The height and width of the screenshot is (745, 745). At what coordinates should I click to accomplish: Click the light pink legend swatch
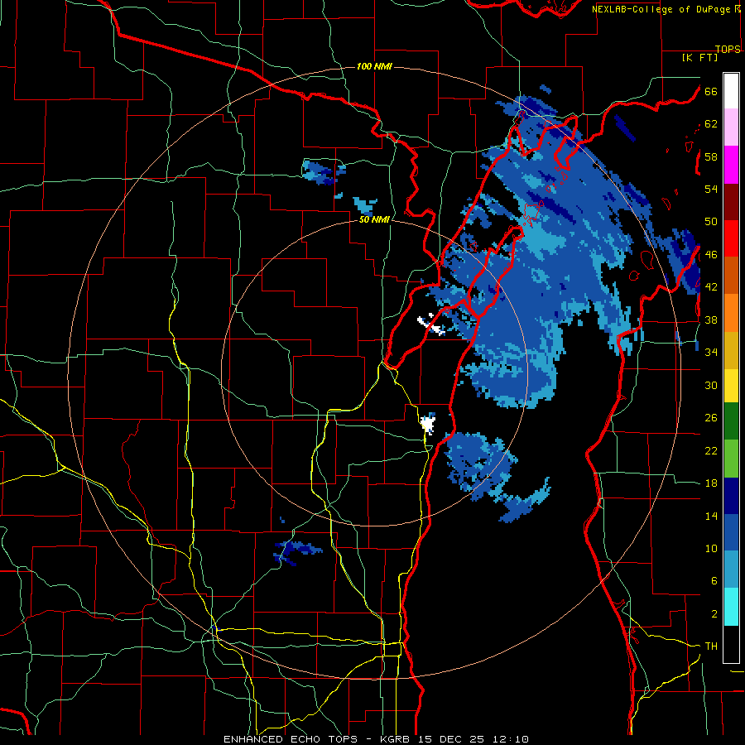731,127
